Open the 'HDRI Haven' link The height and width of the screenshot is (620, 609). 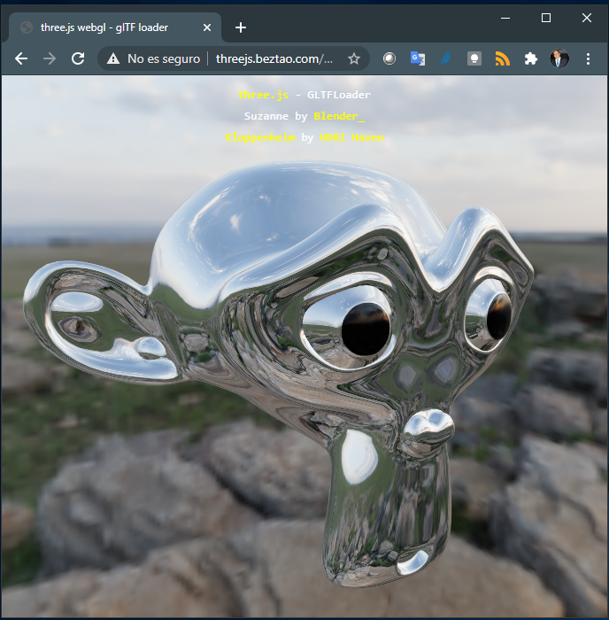coord(351,137)
